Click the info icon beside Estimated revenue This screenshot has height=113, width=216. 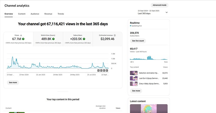coord(115,35)
